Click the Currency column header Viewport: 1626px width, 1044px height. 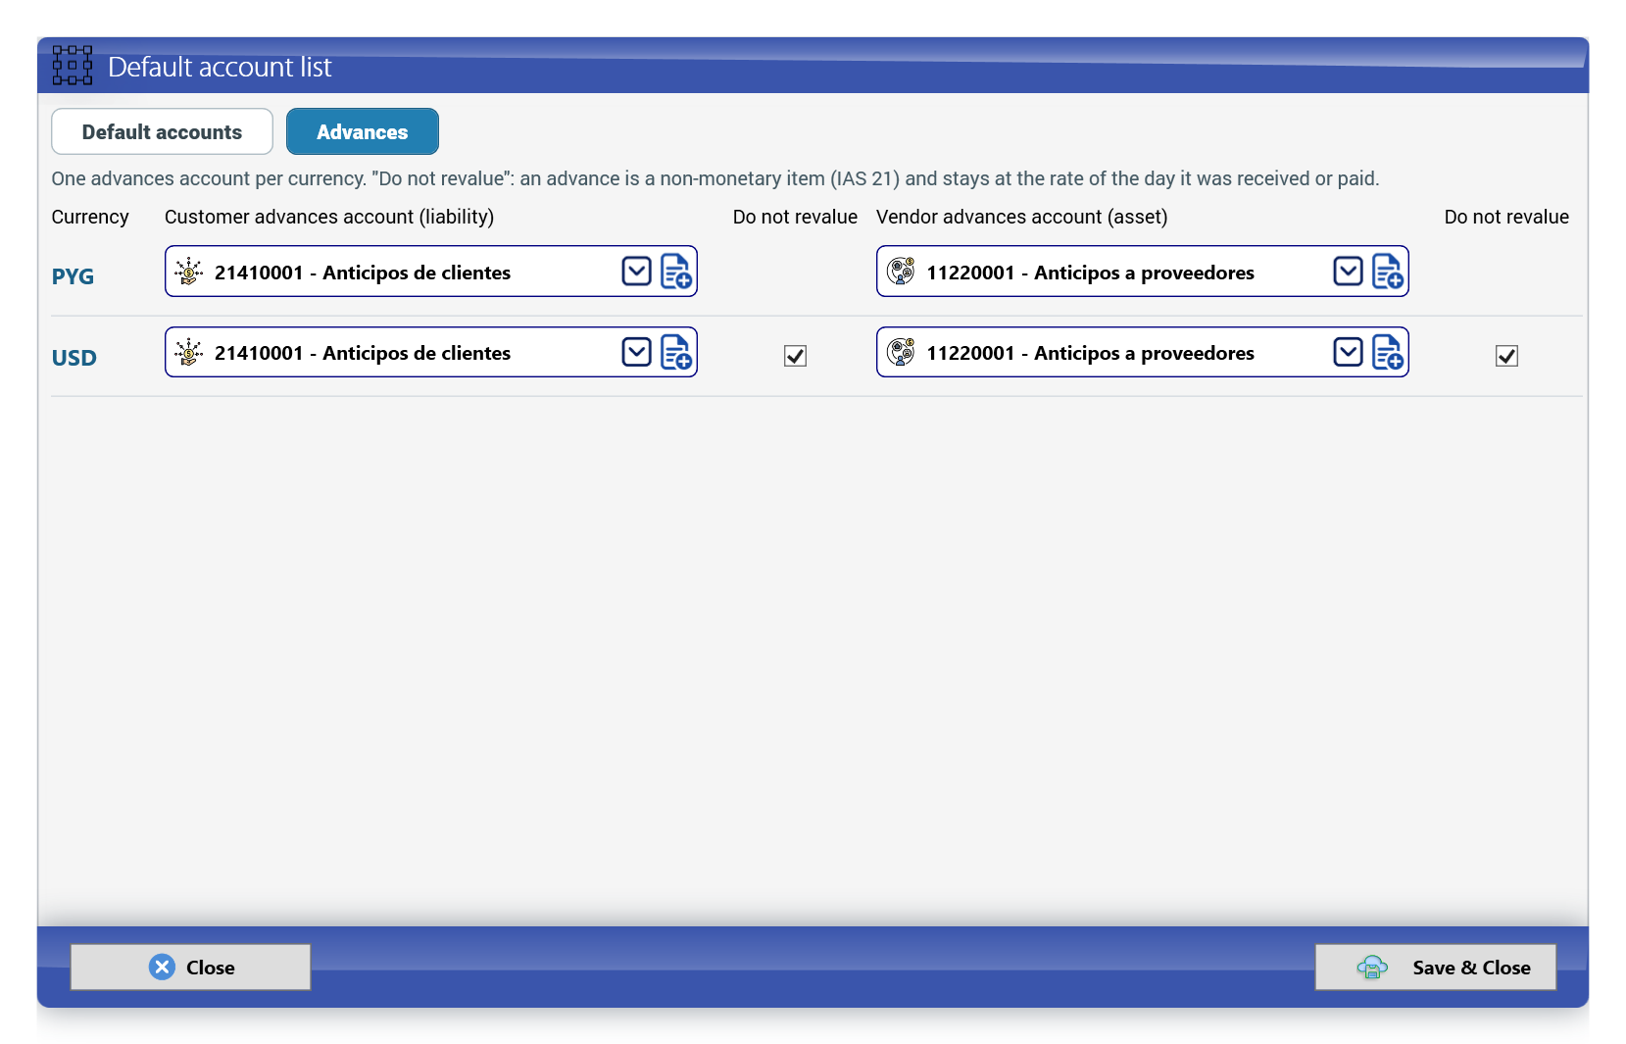coord(90,217)
